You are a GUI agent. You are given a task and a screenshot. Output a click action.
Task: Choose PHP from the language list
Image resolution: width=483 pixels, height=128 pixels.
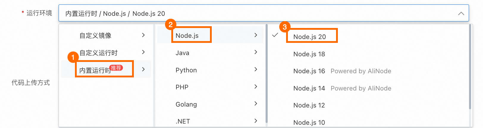pos(182,87)
